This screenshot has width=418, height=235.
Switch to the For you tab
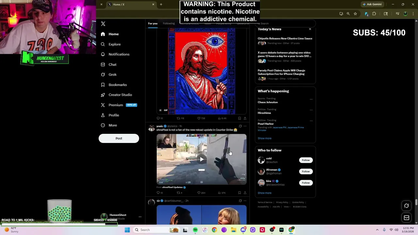coord(153,23)
